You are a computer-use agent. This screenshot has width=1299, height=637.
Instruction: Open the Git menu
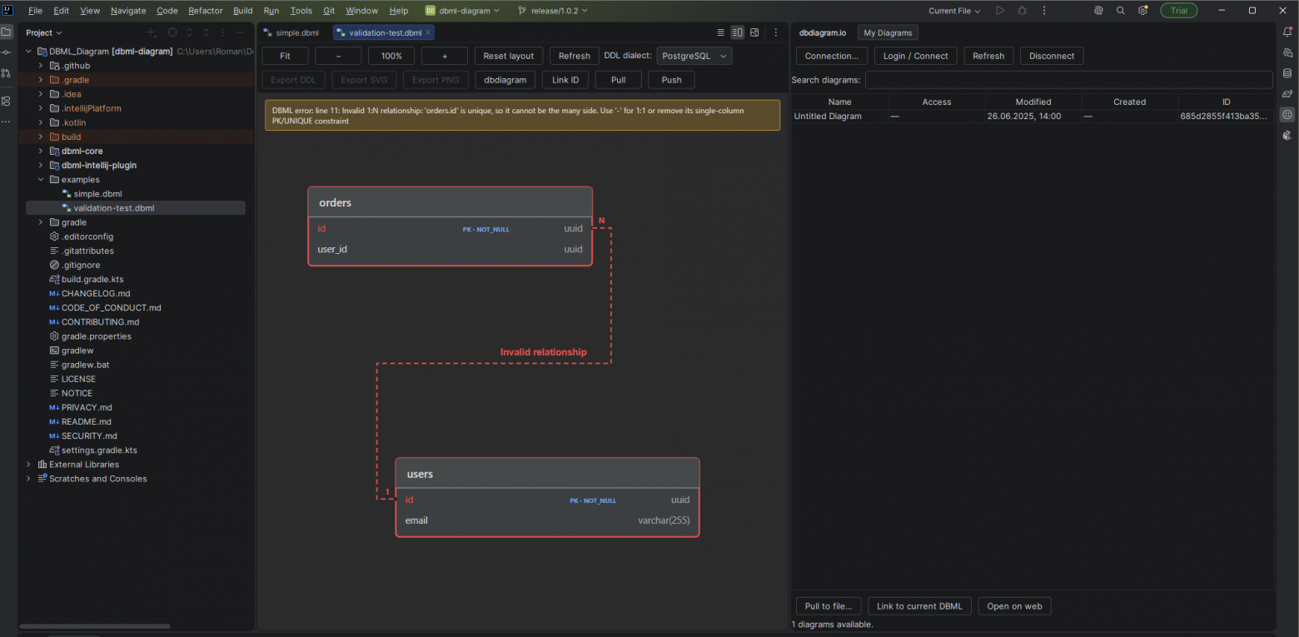[x=329, y=11]
